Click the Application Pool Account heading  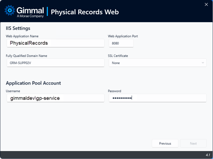click(33, 83)
